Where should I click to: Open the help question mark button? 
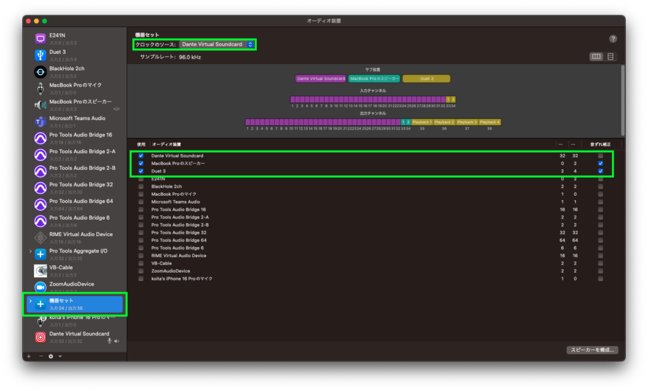click(x=613, y=39)
